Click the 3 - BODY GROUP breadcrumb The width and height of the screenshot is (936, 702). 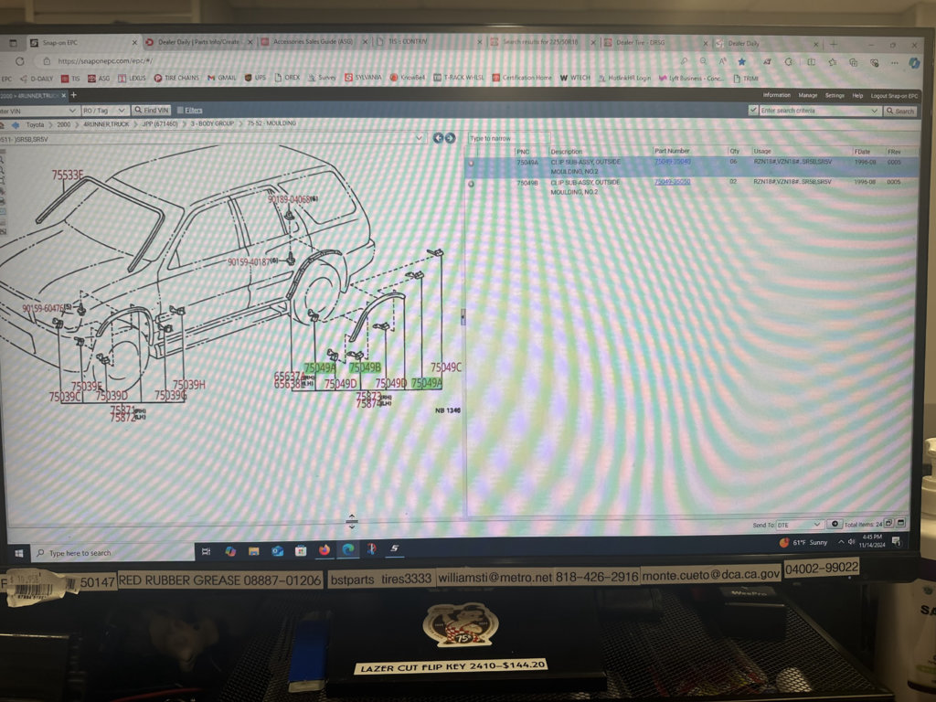(x=212, y=124)
